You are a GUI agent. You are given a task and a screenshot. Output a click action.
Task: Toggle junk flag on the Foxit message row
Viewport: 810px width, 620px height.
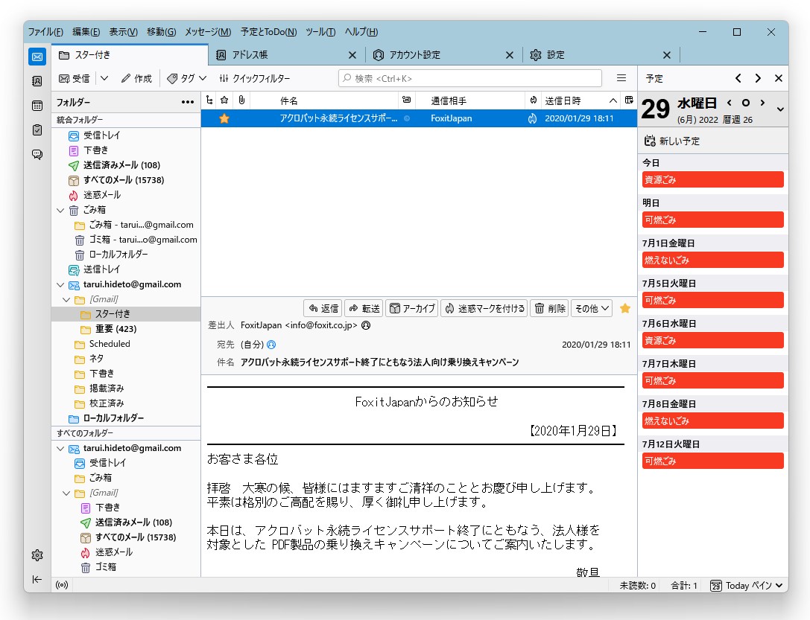(533, 118)
